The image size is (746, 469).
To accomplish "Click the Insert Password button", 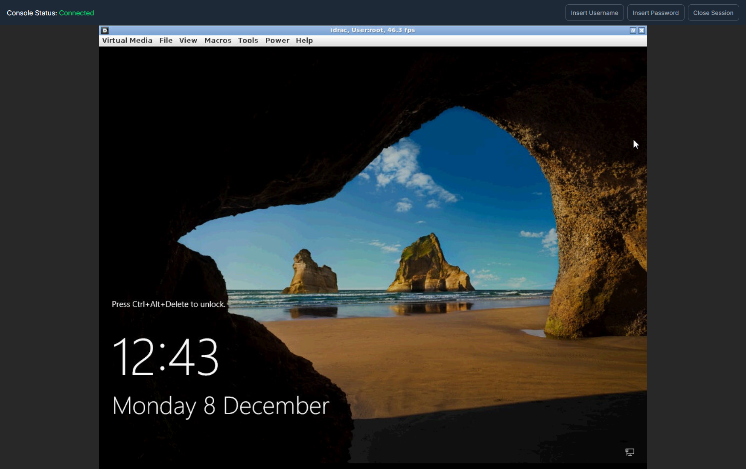I will coord(656,13).
